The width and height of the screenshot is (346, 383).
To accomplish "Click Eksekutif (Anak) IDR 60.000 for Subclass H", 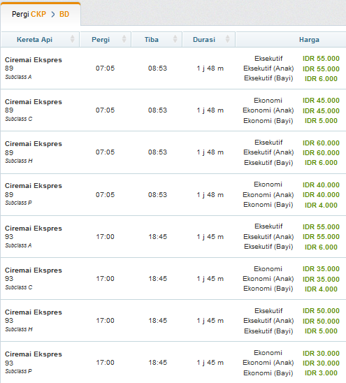I will click(321, 153).
